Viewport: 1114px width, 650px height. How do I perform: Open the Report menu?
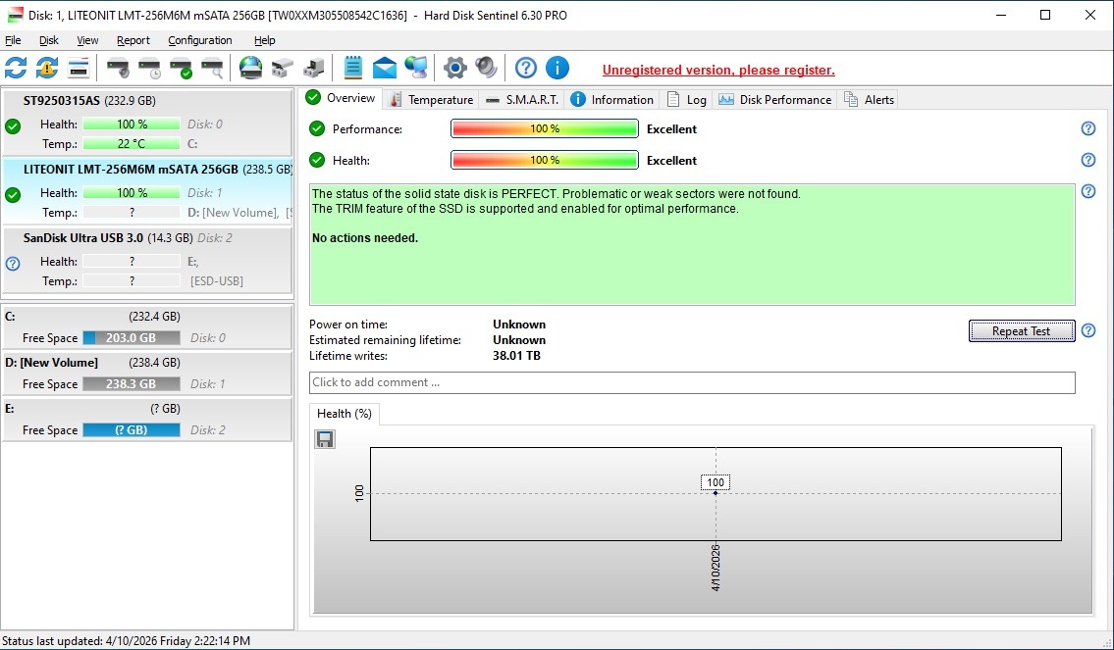coord(133,40)
